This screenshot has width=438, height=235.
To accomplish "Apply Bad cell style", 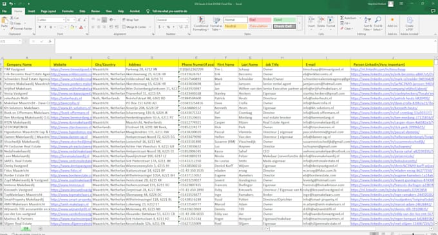I will click(x=260, y=20).
